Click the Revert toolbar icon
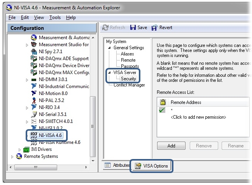252x185 pixels. (154, 28)
